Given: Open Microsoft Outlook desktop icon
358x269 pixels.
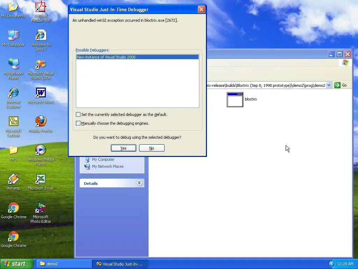Looking at the screenshot, I should tap(13, 126).
